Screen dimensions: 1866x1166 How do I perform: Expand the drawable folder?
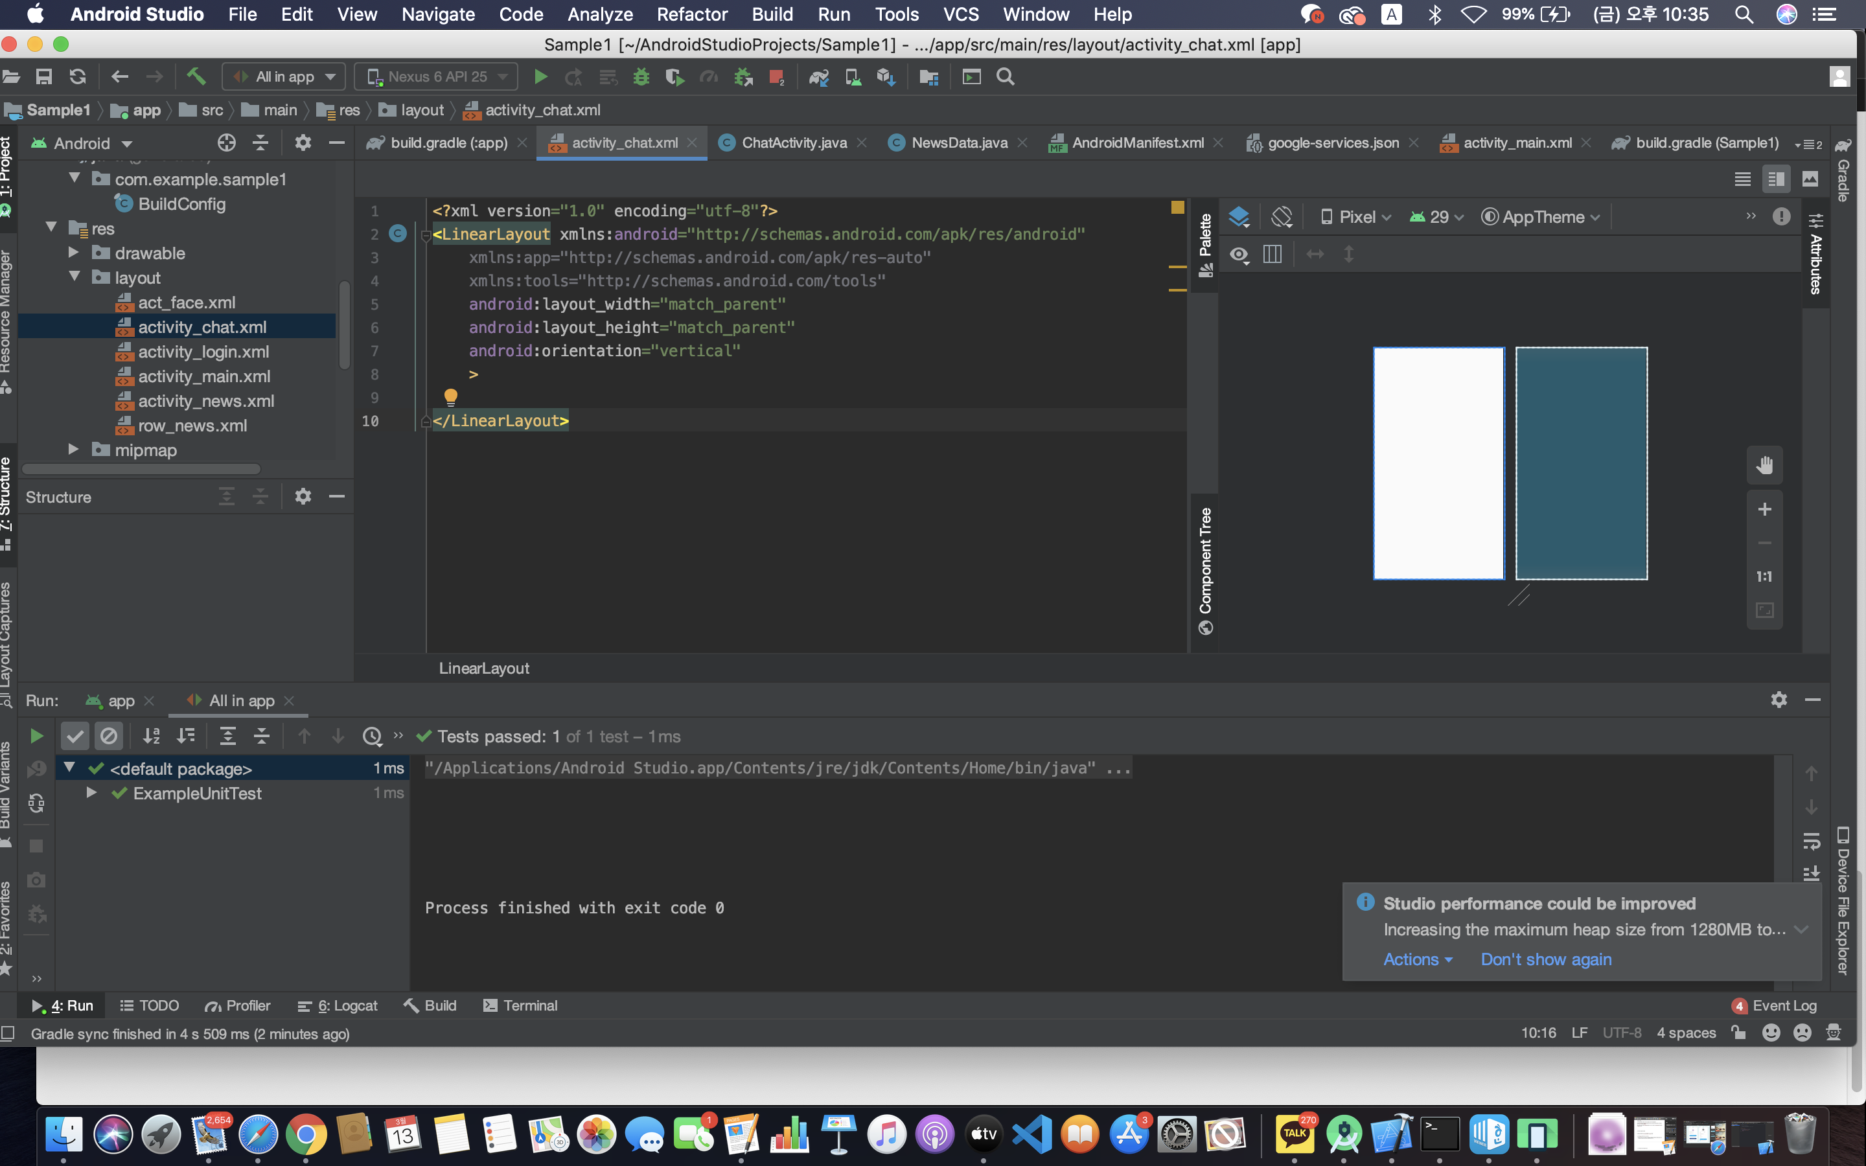point(74,253)
